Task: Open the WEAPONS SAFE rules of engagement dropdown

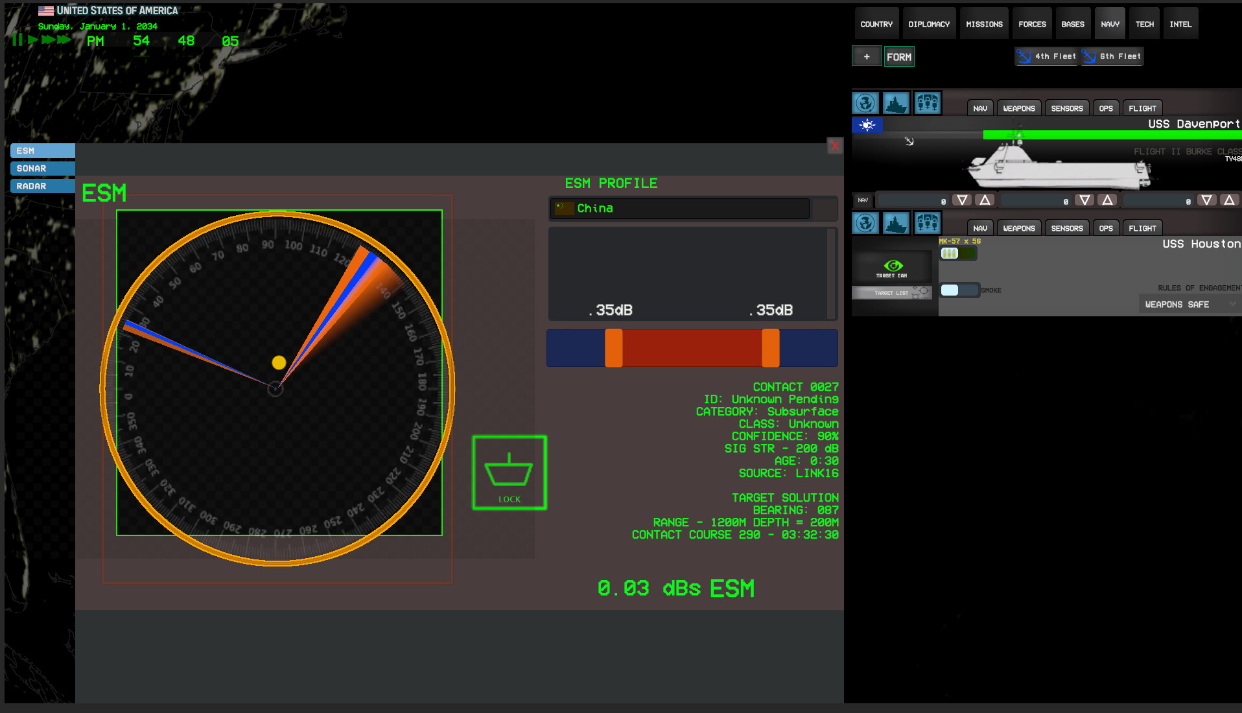Action: [x=1188, y=303]
